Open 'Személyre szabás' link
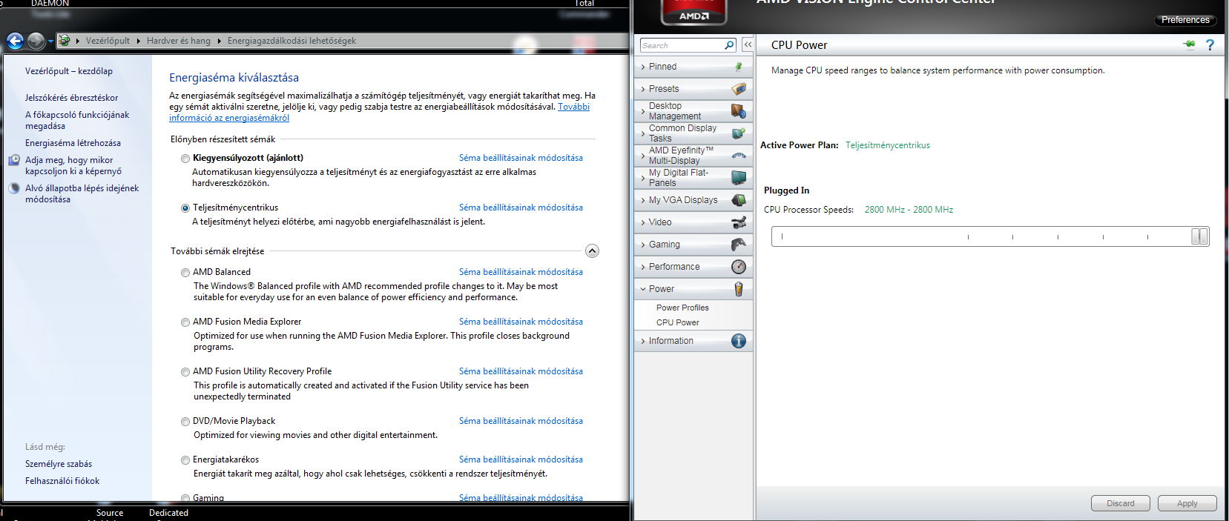The width and height of the screenshot is (1229, 521). point(59,464)
